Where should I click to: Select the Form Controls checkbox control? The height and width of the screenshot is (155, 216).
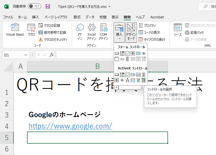point(128,53)
